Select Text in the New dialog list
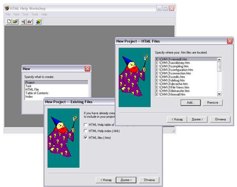The height and width of the screenshot is (187, 237). click(x=56, y=86)
